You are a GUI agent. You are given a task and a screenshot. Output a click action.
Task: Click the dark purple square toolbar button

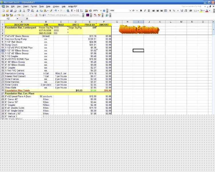pos(88,15)
